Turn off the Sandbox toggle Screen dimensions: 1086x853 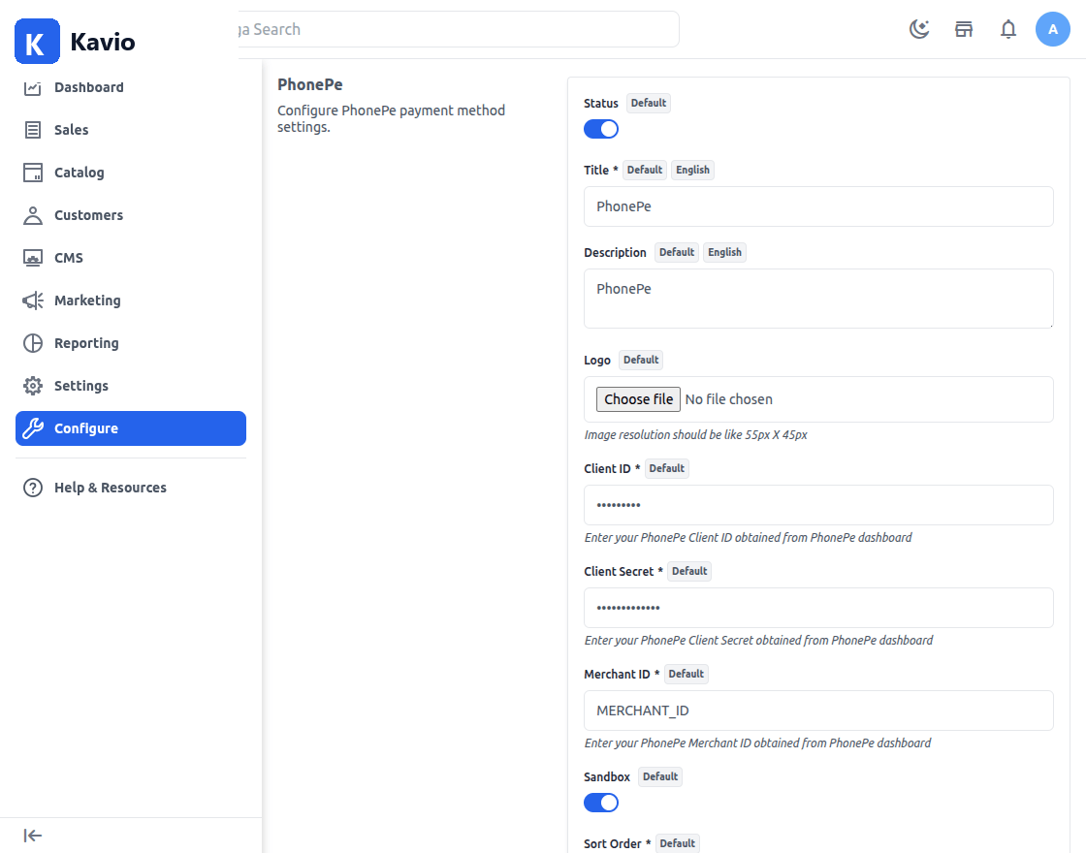pyautogui.click(x=601, y=804)
